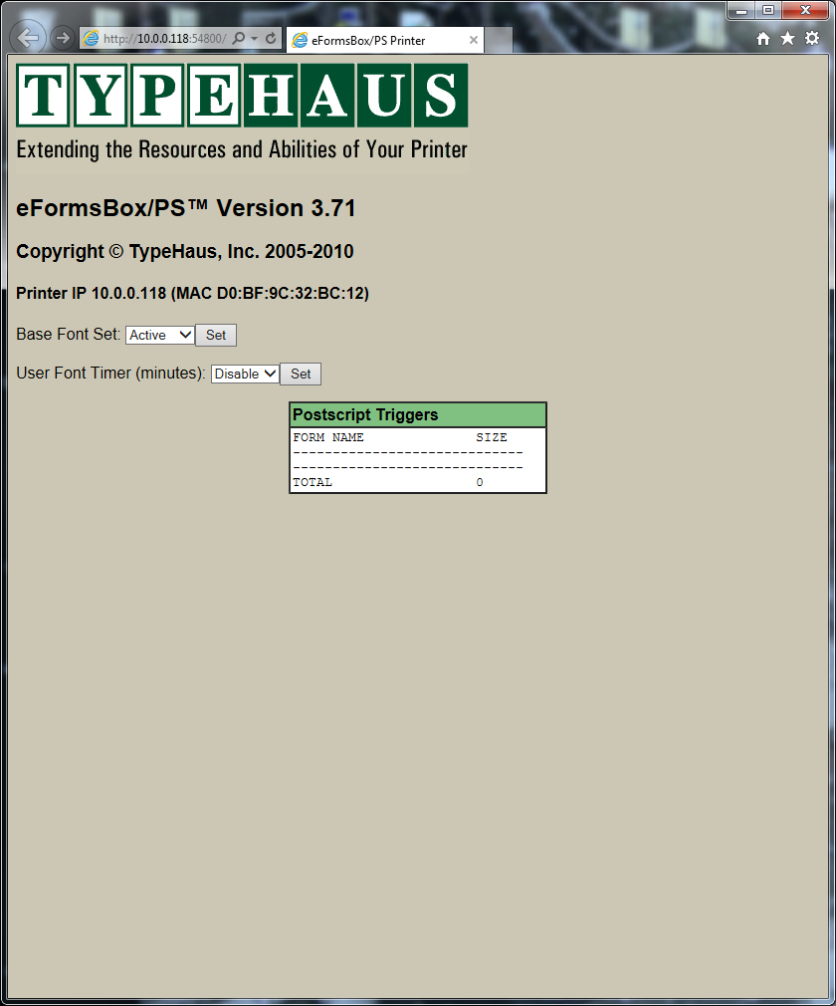Click the forward navigation arrow
Image resolution: width=836 pixels, height=1006 pixels.
point(62,38)
